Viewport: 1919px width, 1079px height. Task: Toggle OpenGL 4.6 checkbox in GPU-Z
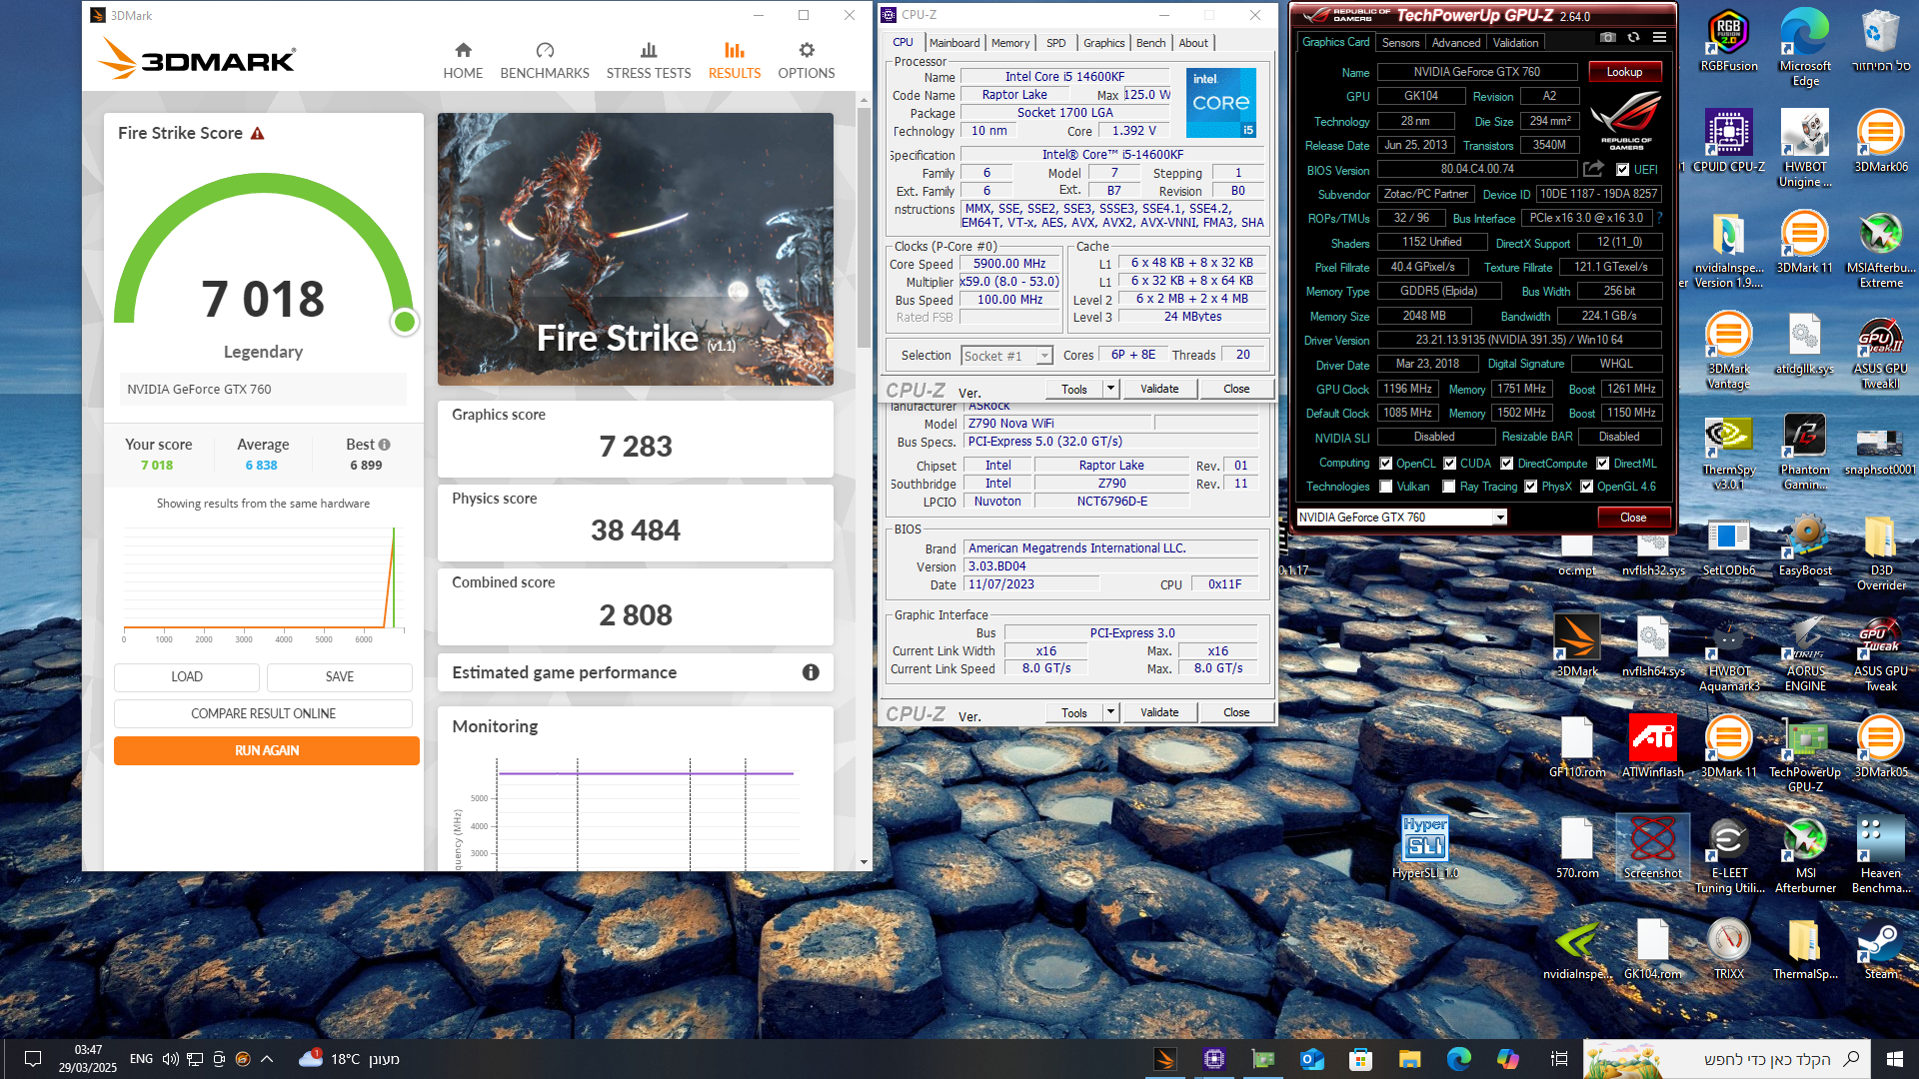pyautogui.click(x=1586, y=487)
